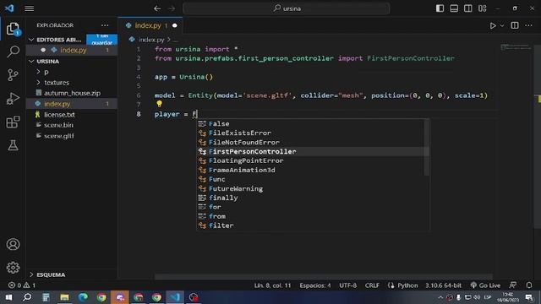Run the Python file with play button
Screen dimensions: 541x304
(493, 26)
